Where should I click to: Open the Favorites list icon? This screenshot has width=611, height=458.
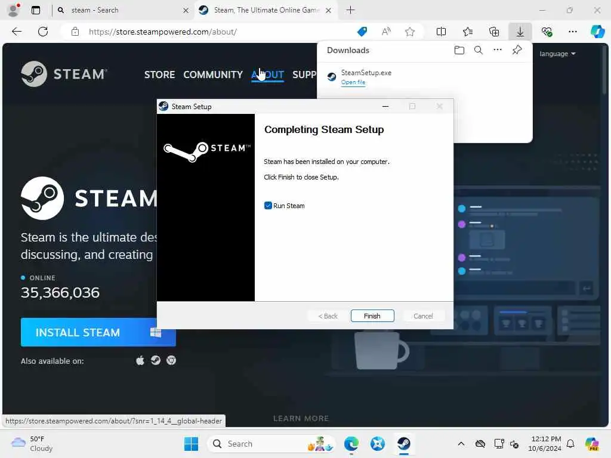click(468, 32)
